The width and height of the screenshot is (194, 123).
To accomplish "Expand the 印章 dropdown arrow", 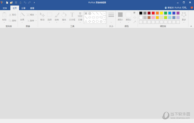I will 80,23.
